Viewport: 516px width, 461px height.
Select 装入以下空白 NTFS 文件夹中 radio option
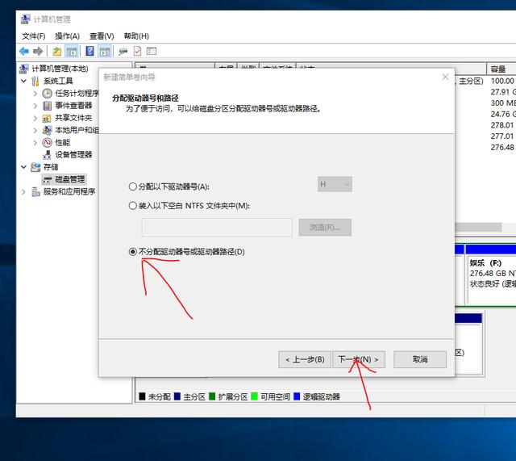point(132,206)
